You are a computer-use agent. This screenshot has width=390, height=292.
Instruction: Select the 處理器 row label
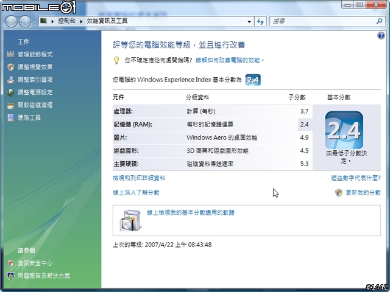click(123, 111)
